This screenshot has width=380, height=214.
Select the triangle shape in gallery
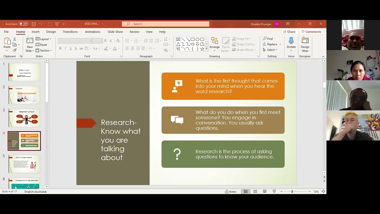(178, 44)
